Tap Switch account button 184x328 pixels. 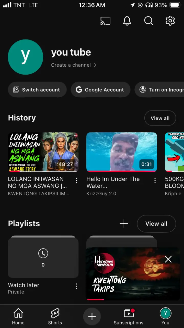coord(37,89)
